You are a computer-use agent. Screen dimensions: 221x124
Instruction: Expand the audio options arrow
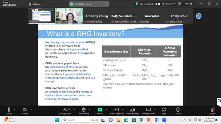click(x=15, y=110)
